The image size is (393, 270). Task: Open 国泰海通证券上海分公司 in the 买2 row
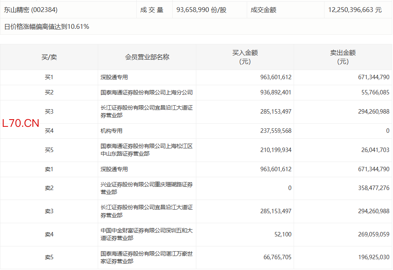[x=147, y=92]
